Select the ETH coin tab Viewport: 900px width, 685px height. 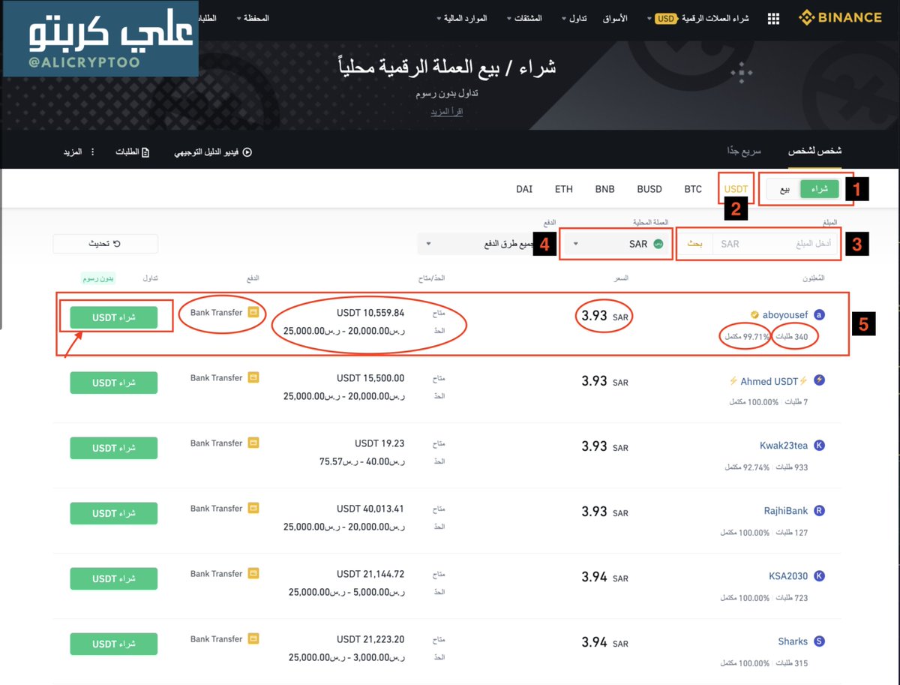tap(564, 189)
